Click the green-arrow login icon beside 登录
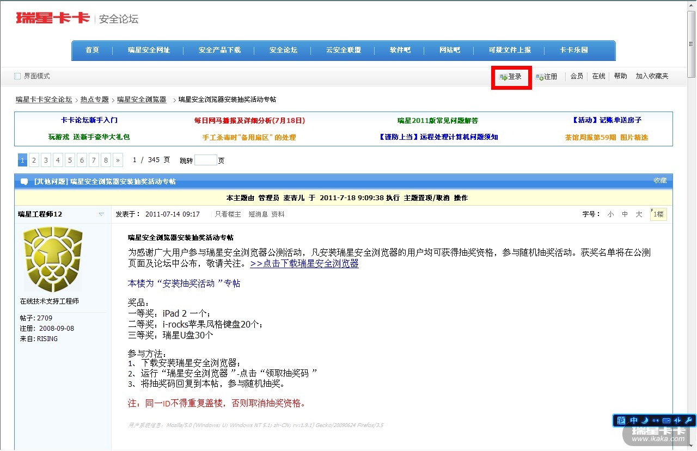Image resolution: width=697 pixels, height=451 pixels. tap(504, 77)
